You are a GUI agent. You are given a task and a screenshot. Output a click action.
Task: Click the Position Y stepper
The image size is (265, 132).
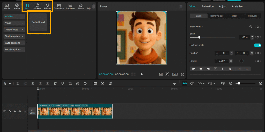(252, 53)
